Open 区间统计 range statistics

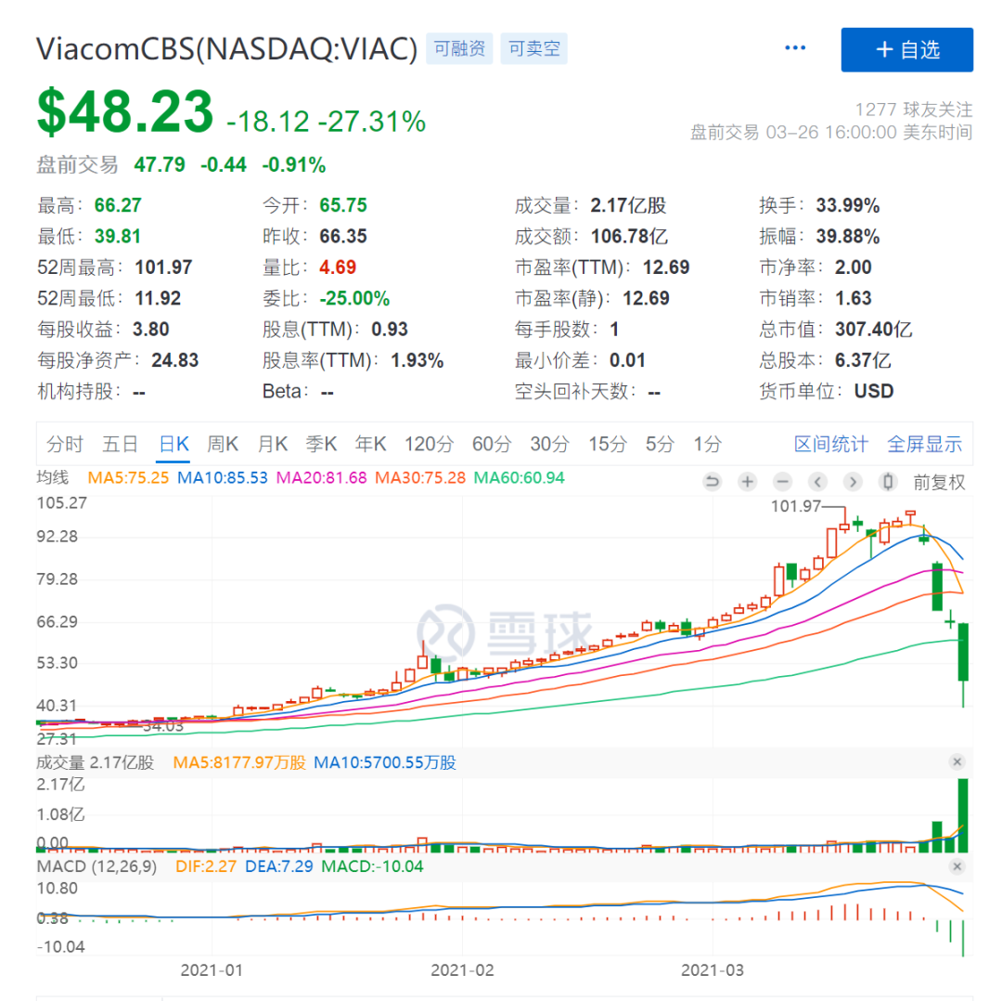(830, 443)
